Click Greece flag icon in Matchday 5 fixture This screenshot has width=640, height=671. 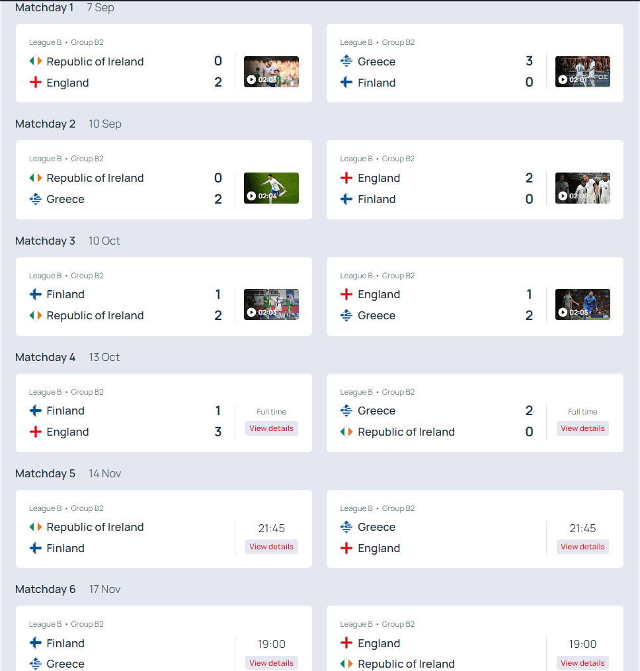pyautogui.click(x=346, y=527)
